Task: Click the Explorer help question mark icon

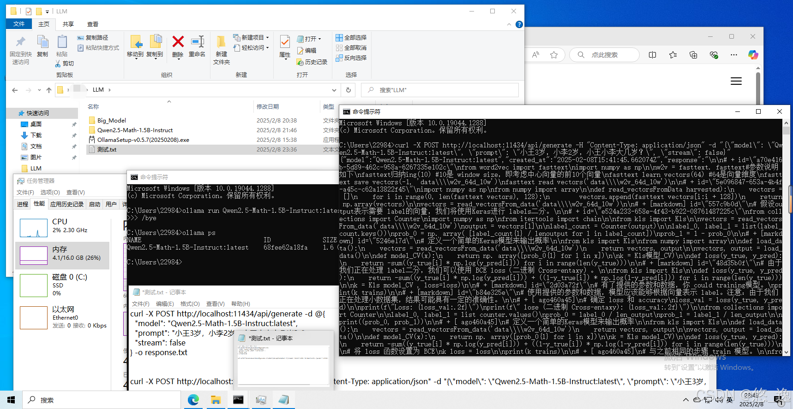Action: pos(519,24)
